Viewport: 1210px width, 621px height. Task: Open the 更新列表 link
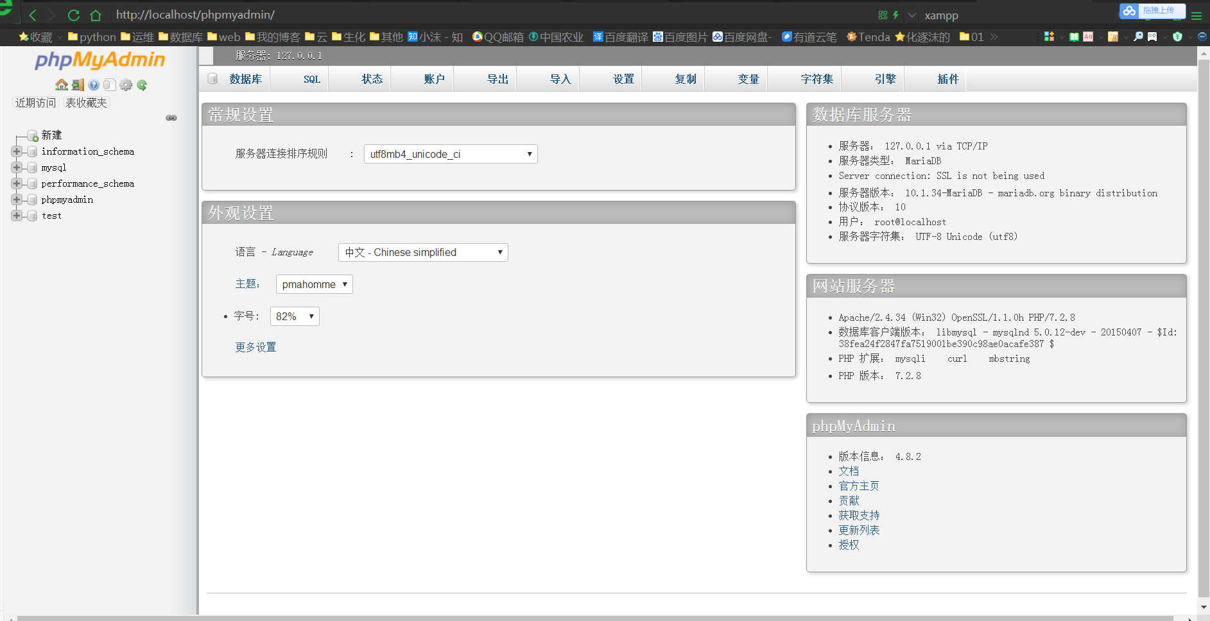click(x=859, y=530)
